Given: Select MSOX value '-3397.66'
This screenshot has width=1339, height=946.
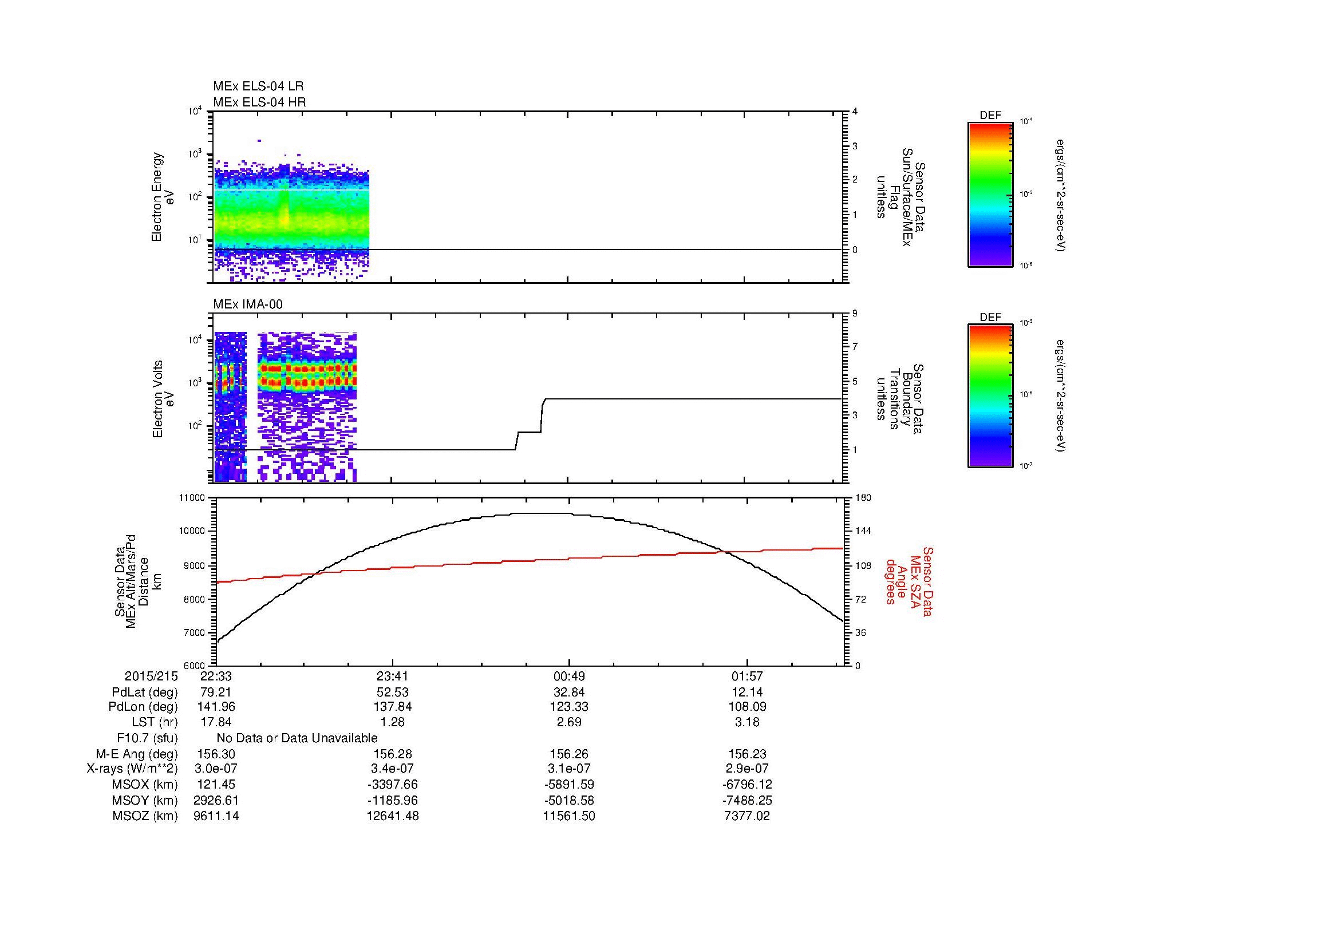Looking at the screenshot, I should 393,785.
